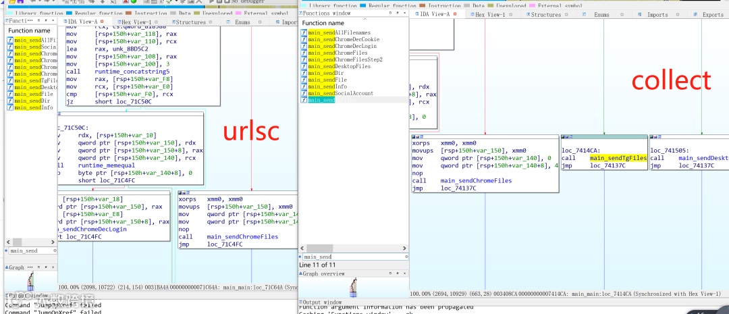Click function icon of main_sendInfo in left window
729x314 pixels.
point(10,107)
